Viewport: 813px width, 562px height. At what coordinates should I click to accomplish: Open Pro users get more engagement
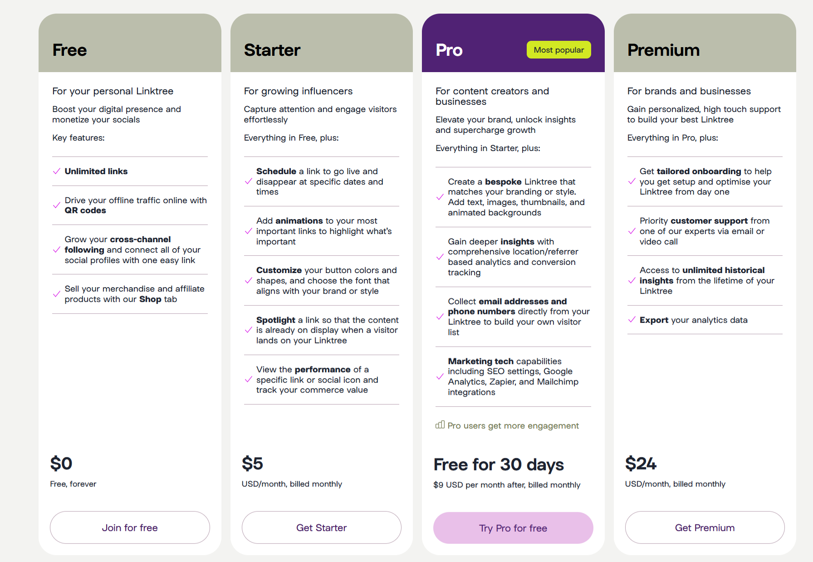513,425
